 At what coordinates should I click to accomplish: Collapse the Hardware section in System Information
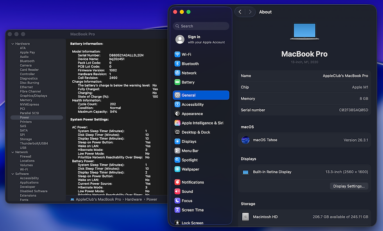(x=13, y=44)
